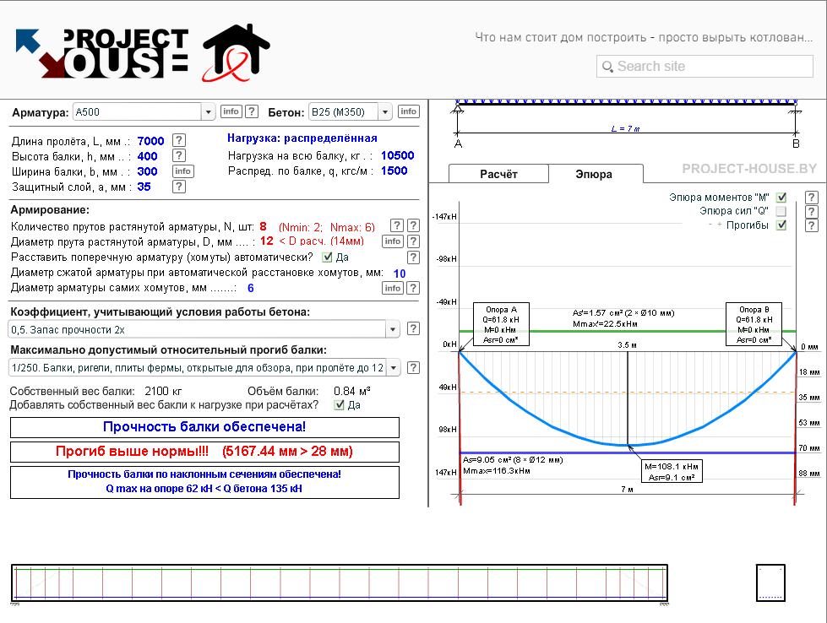Show help for Эпюра моментов M option
The width and height of the screenshot is (827, 623).
tap(811, 198)
